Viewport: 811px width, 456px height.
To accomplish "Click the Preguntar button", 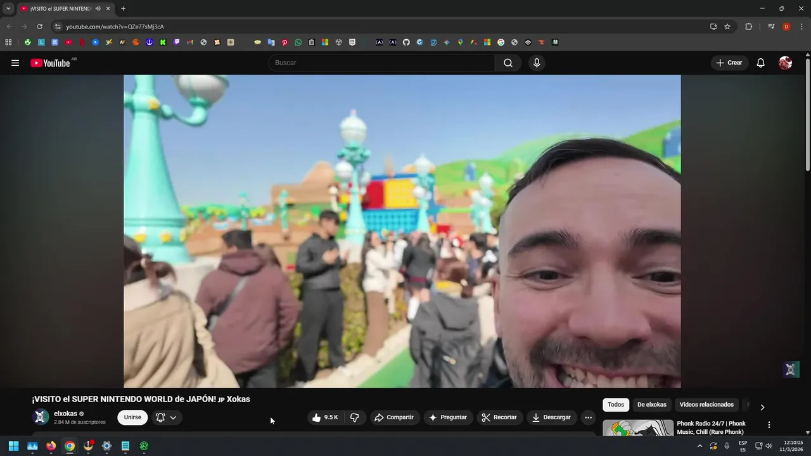I will [448, 417].
